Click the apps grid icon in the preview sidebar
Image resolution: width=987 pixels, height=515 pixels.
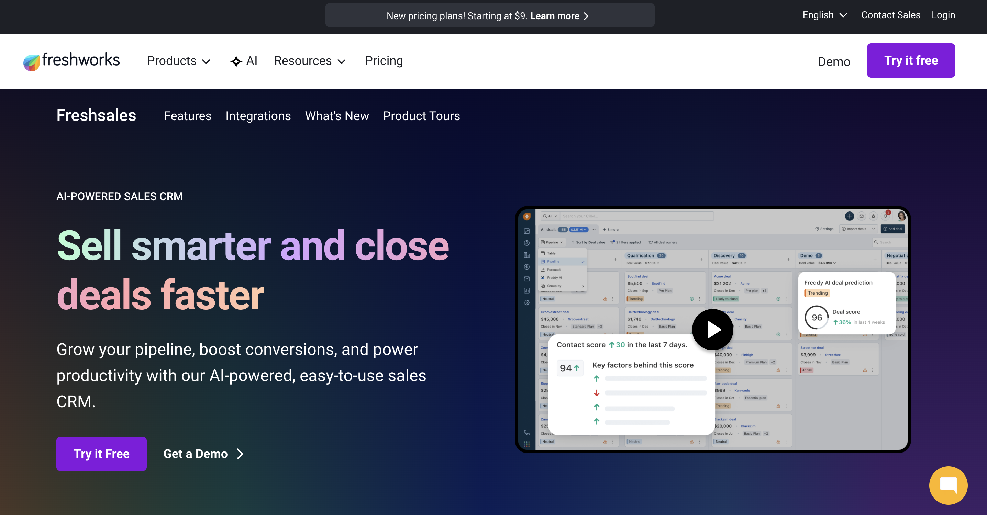(527, 444)
